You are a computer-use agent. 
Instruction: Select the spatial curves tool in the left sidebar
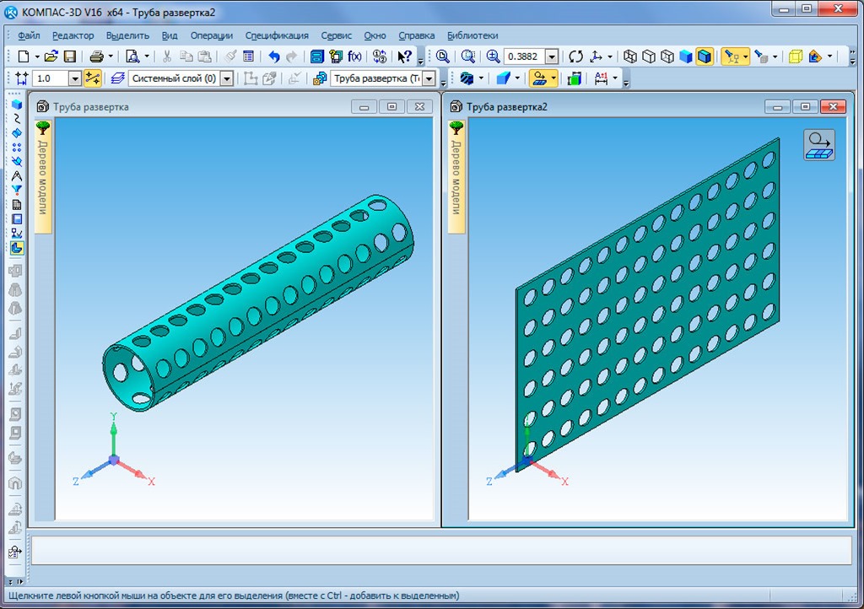pos(17,118)
